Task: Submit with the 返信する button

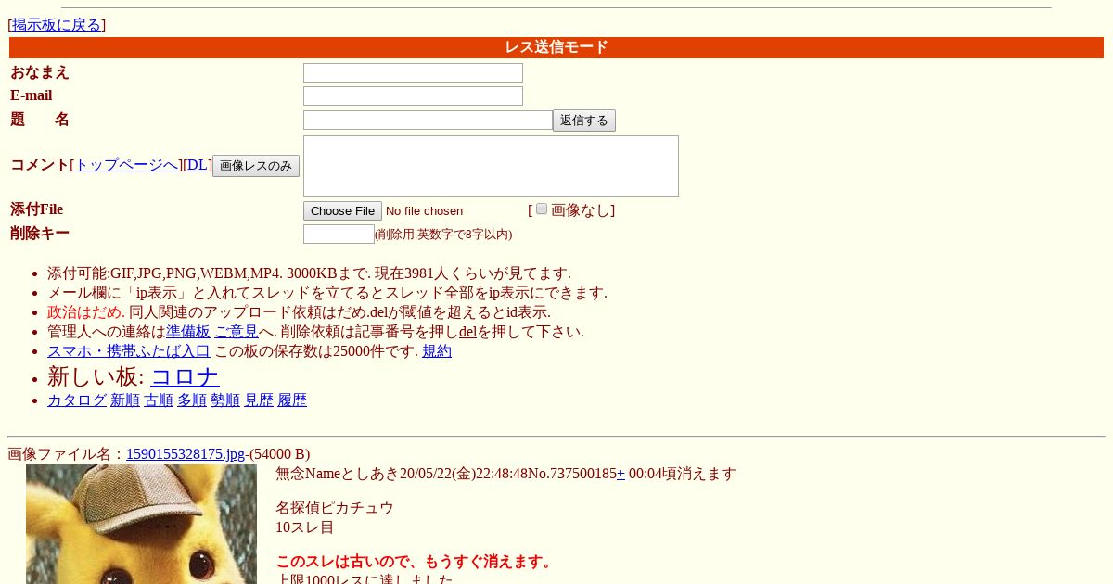Action: coord(584,121)
